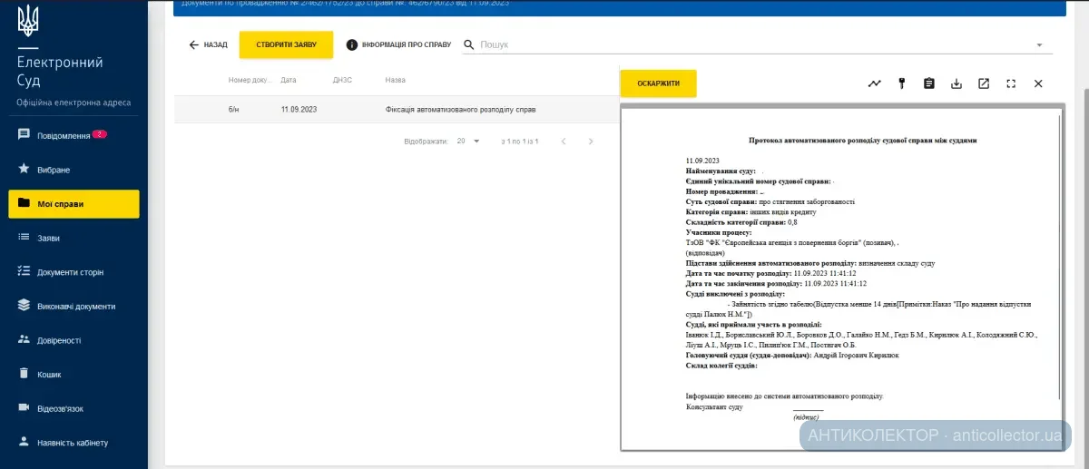This screenshot has width=1089, height=469.
Task: Click the Повідомлення message icon
Action: click(25, 135)
